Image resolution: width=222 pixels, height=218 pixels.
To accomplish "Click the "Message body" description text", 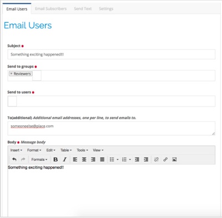I will click(33, 142).
